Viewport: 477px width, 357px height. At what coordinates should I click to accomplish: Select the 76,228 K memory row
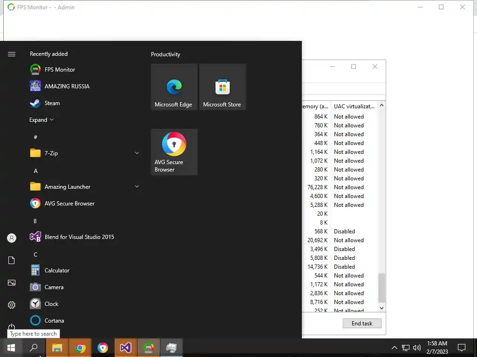coord(340,187)
